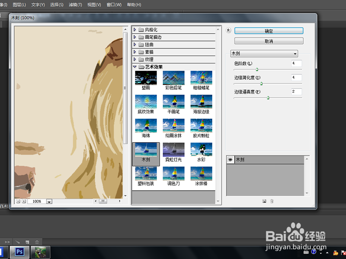Screen dimensions: 346x259
Task: Click the 边缘简化度 value input field
Action: tap(296, 78)
